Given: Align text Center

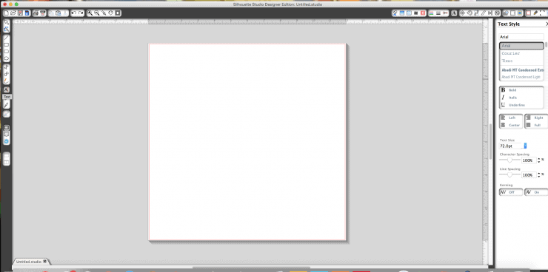Looking at the screenshot, I should click(511, 125).
